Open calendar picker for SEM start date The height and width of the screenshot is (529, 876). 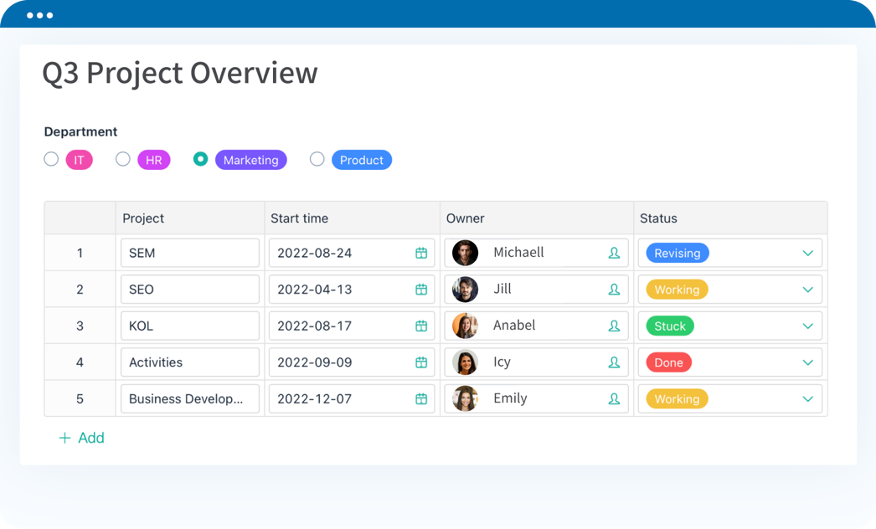pyautogui.click(x=421, y=253)
